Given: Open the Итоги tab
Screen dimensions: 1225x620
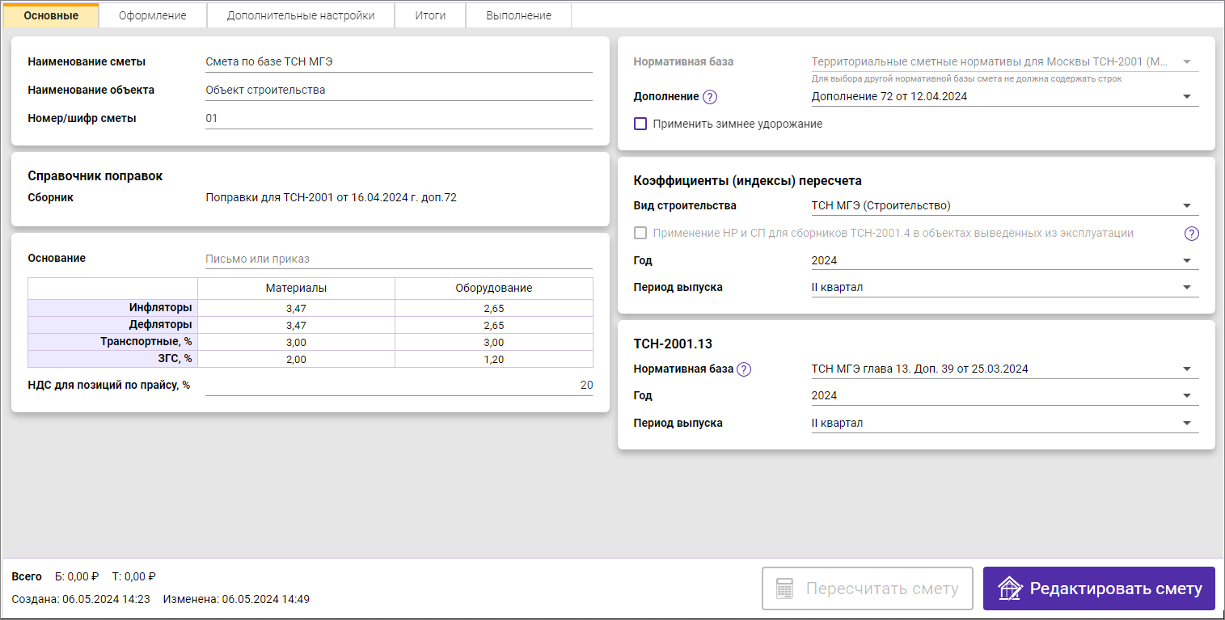Looking at the screenshot, I should click(x=430, y=15).
